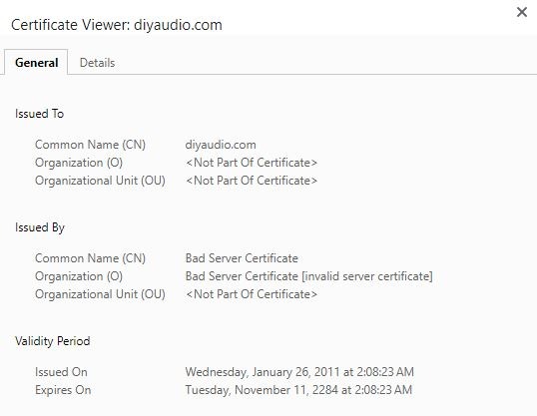Click the Expires On label
This screenshot has height=416, width=537.
(x=63, y=390)
